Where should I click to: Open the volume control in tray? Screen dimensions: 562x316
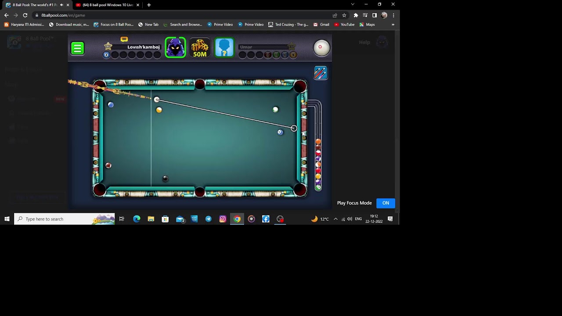[x=349, y=219]
